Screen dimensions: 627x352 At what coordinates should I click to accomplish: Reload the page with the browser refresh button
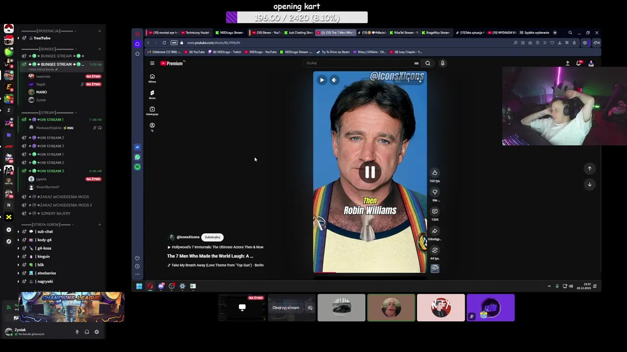coord(164,43)
